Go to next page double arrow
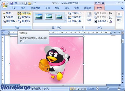This screenshot has width=125, height=91. [x=123, y=82]
